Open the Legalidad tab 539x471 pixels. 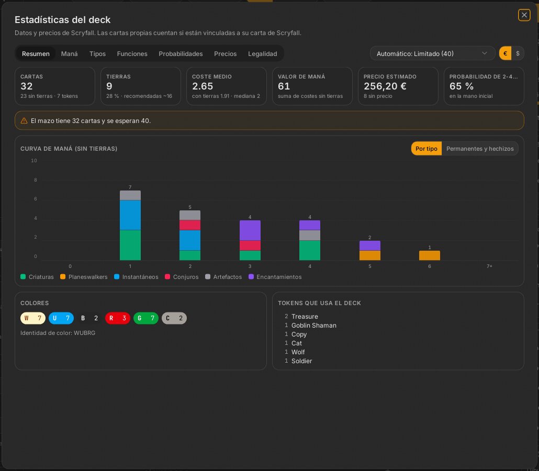point(263,53)
